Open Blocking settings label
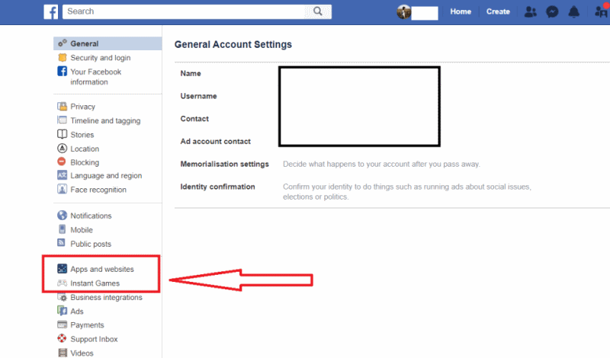610x358 pixels. click(x=85, y=162)
